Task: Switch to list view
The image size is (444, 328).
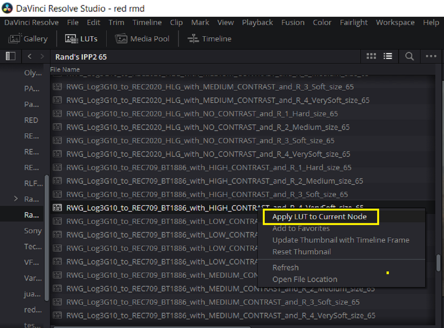Action: pos(388,56)
